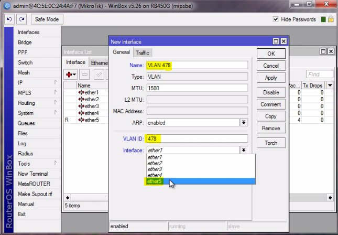The width and height of the screenshot is (338, 235).
Task: Click the ether3 interface icon in the list
Action: pos(81,106)
